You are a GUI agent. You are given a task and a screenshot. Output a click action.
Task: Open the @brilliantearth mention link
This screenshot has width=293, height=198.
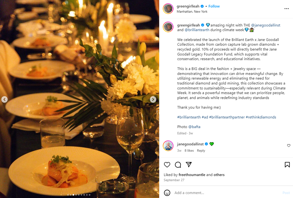pyautogui.click(x=197, y=30)
